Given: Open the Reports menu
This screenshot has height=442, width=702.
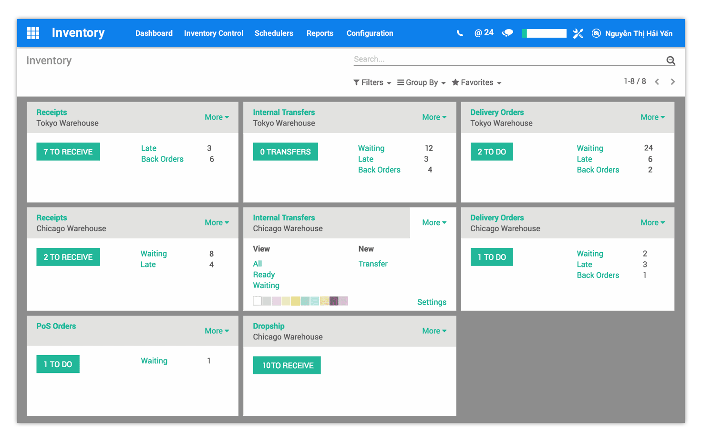Looking at the screenshot, I should tap(320, 33).
